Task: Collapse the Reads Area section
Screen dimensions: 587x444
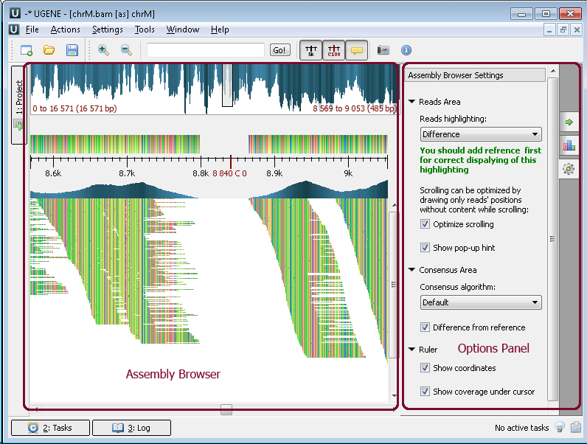Action: pos(411,102)
